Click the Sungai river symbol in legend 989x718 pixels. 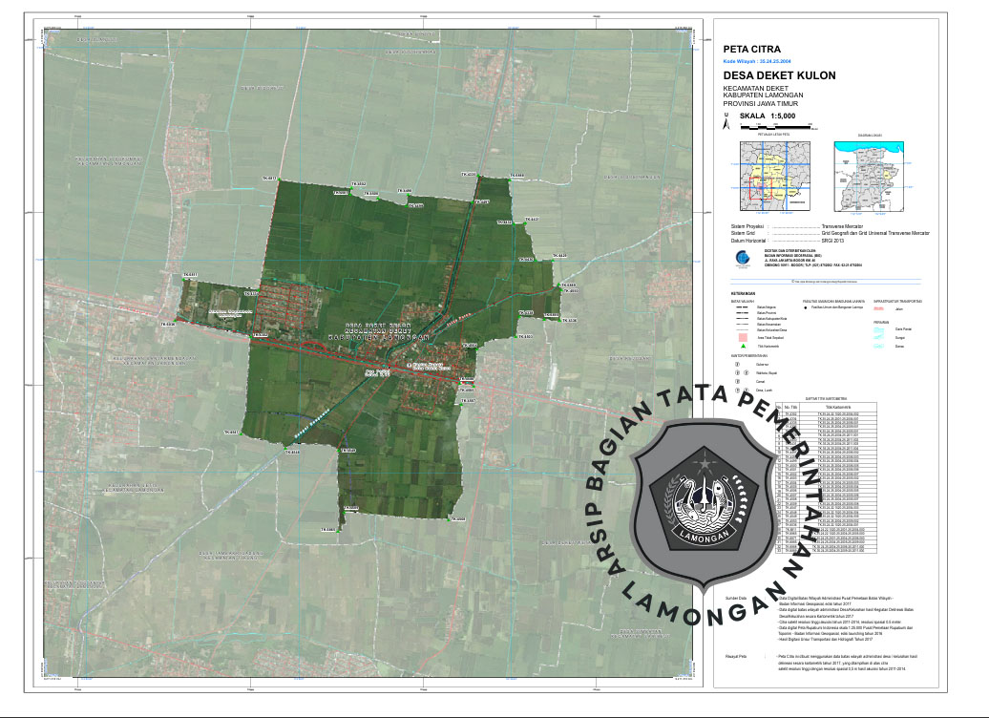tap(879, 337)
